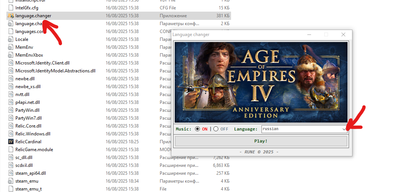The height and width of the screenshot is (192, 393).
Task: Select the IntelGfx.cfg file icon
Action: 11,8
